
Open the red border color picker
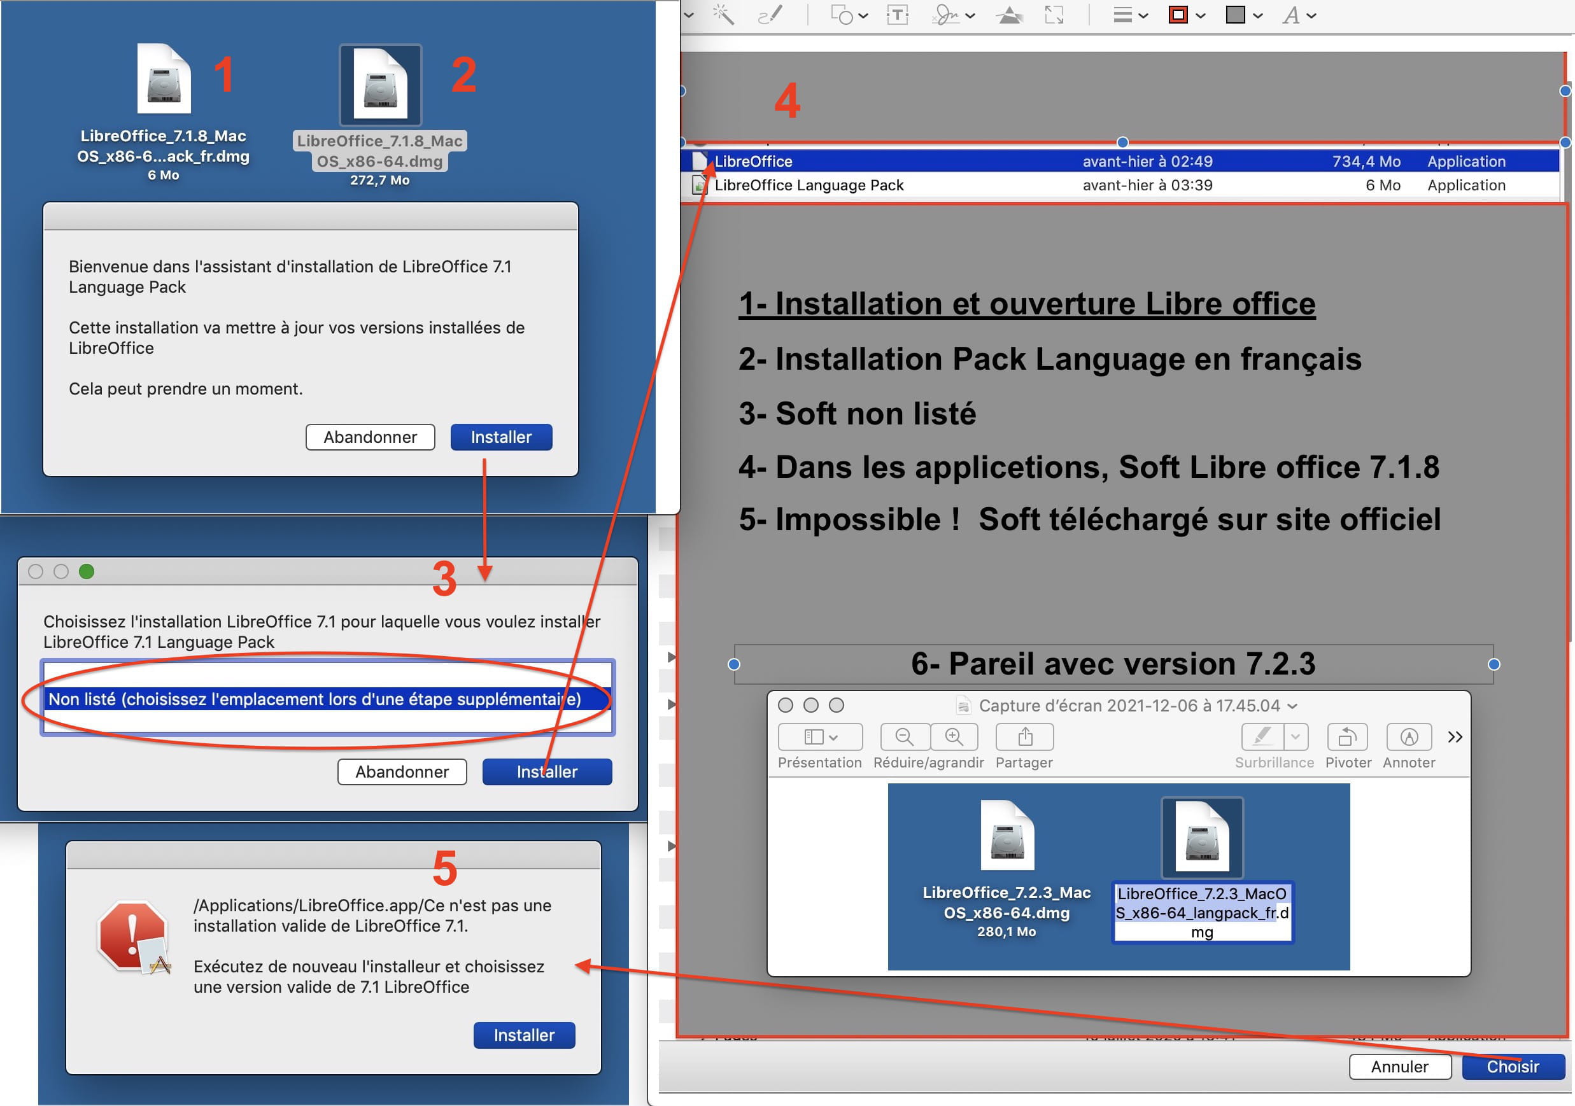click(1187, 15)
